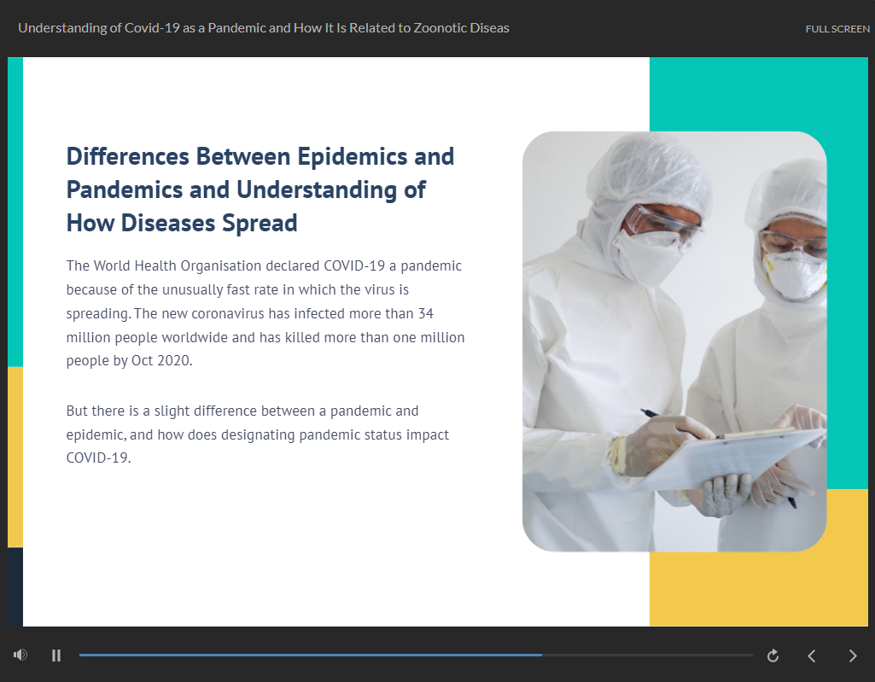Pause the slide playback
This screenshot has width=875, height=682.
pos(56,656)
